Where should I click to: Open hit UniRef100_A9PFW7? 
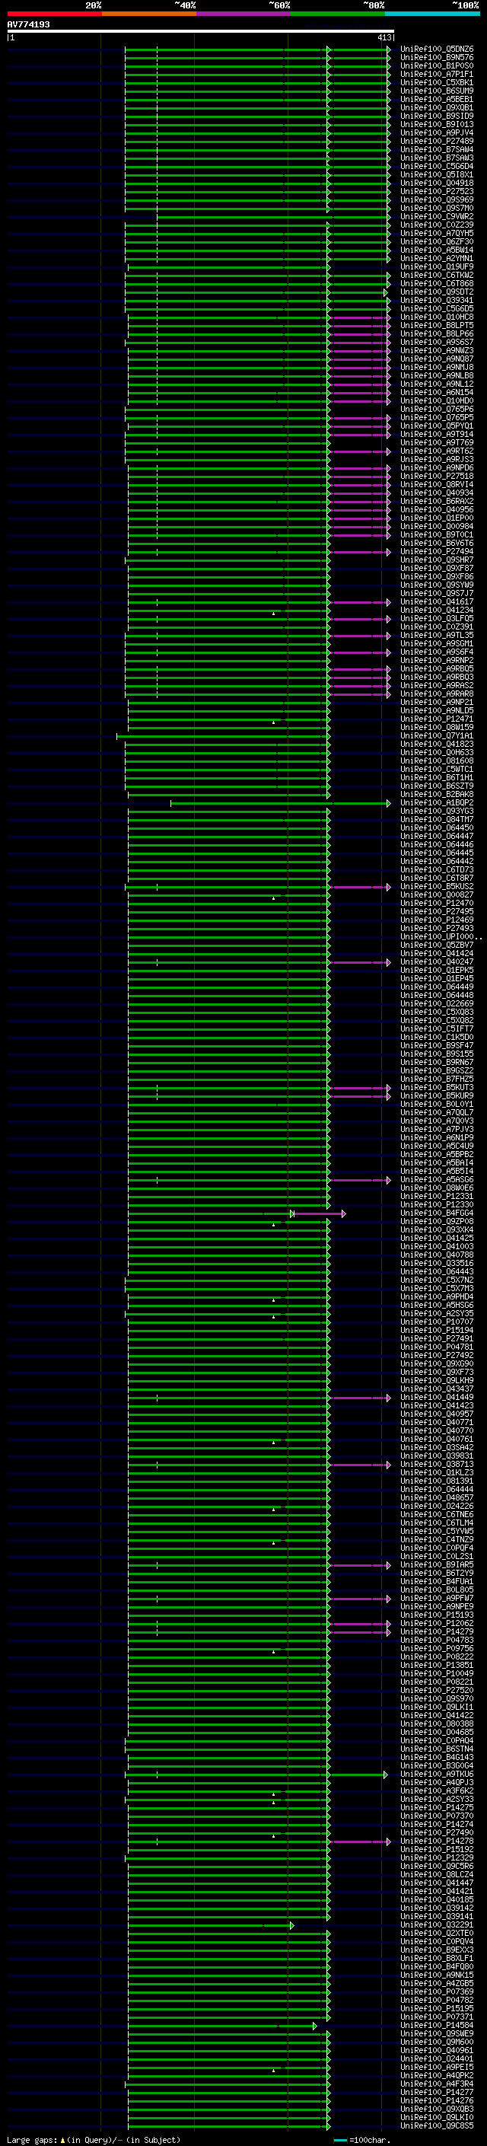[x=436, y=1598]
